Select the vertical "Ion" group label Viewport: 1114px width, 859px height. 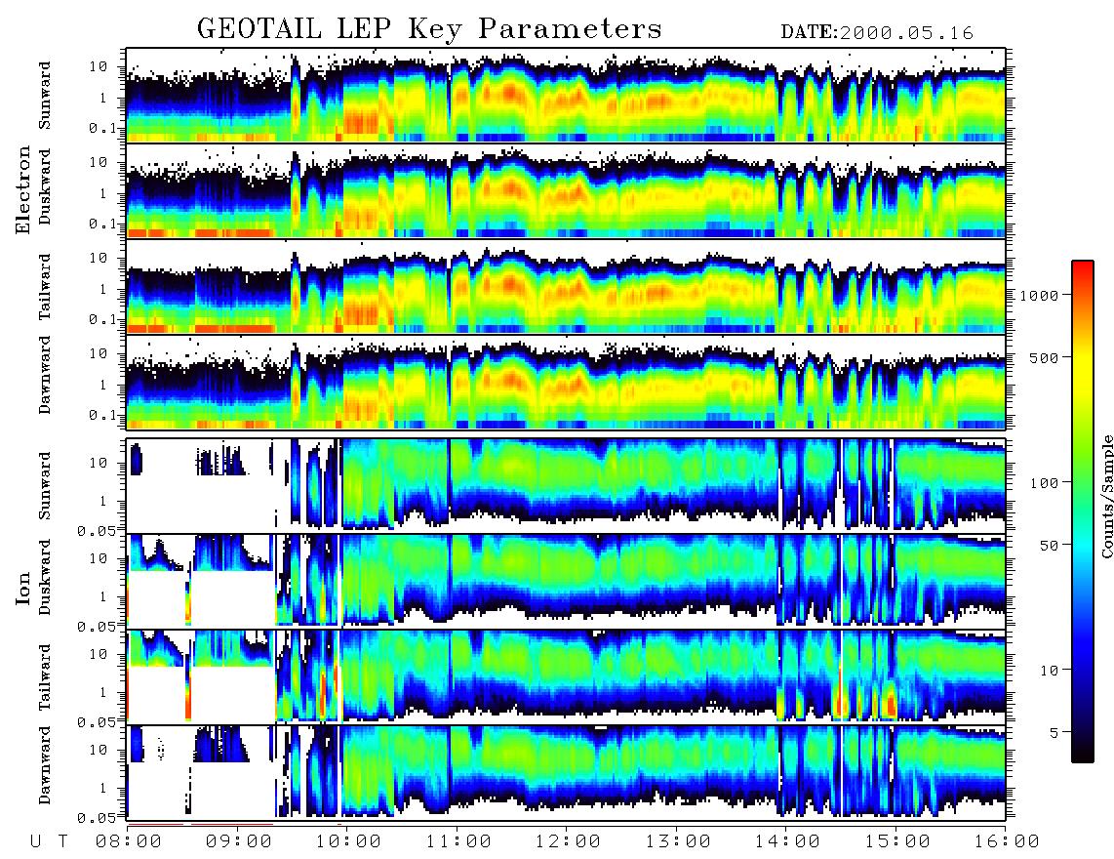23,589
